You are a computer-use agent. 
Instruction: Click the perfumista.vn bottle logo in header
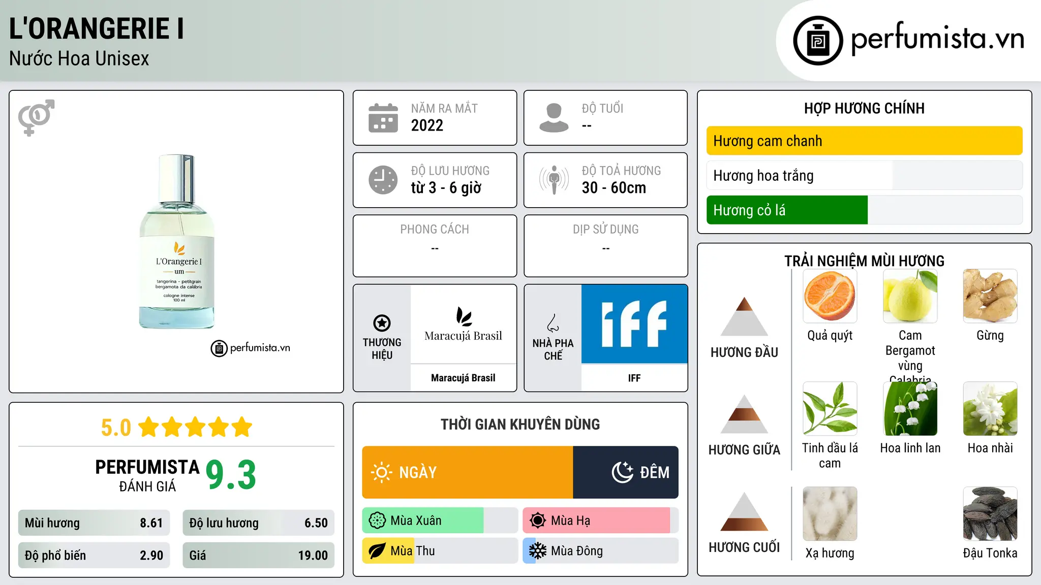click(x=818, y=41)
